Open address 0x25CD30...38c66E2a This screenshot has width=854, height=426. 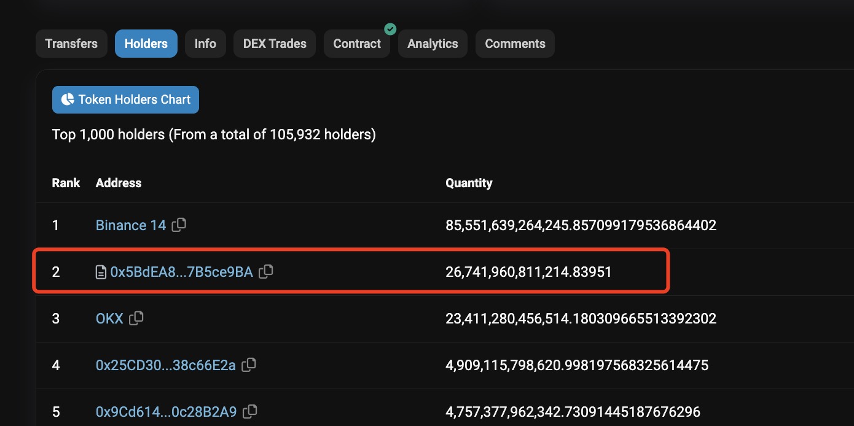click(165, 365)
